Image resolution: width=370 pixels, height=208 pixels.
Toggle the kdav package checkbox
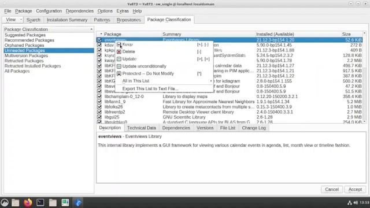pyautogui.click(x=99, y=45)
